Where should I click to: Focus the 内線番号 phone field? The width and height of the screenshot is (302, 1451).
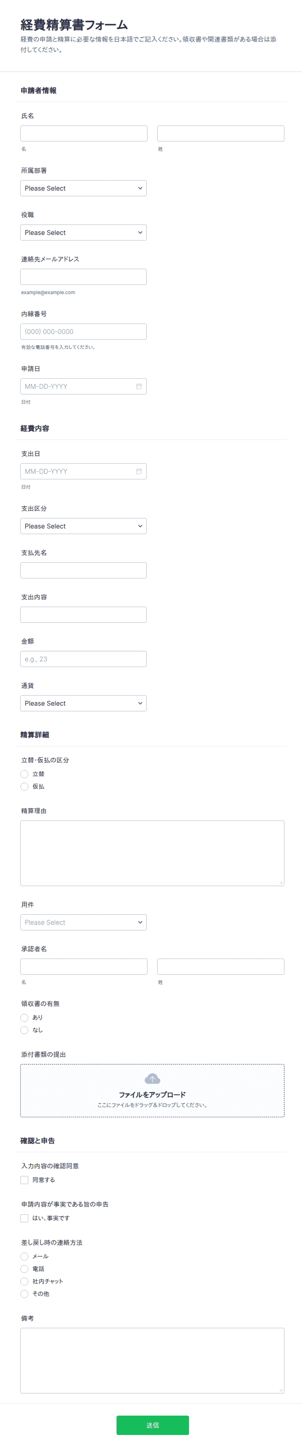coord(83,331)
